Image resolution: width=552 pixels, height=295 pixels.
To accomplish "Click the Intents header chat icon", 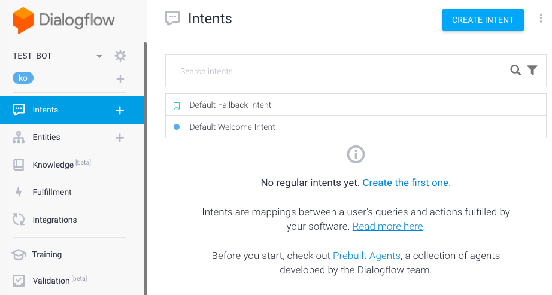I will pos(172,19).
